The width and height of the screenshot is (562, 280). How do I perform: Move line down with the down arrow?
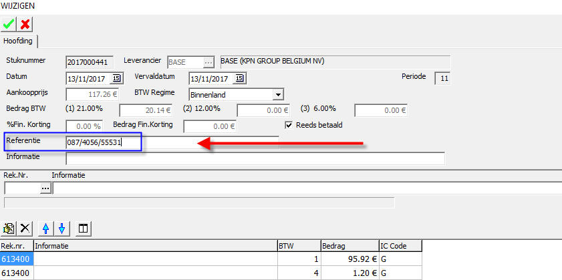[x=61, y=228]
